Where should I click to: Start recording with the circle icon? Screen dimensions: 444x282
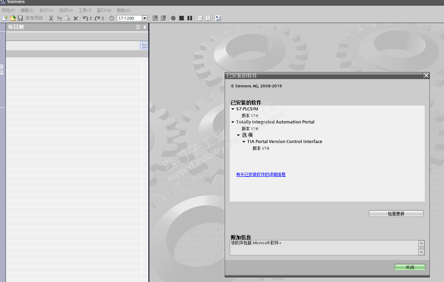(x=173, y=18)
